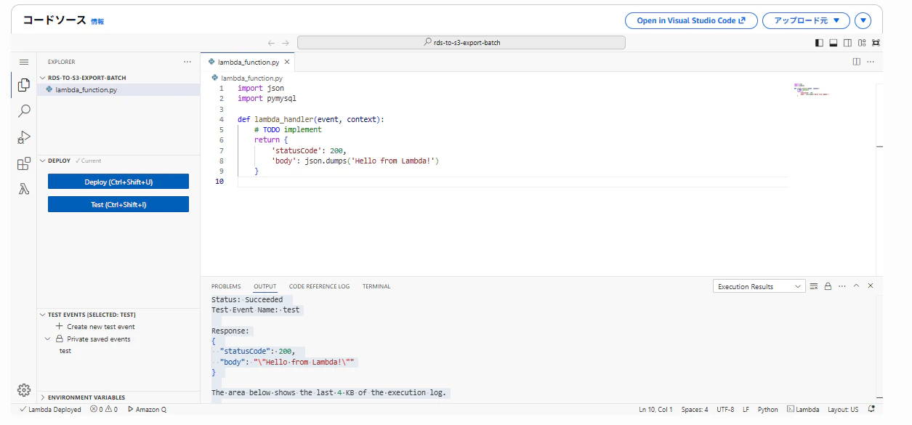Select the saved 'test' event
The height and width of the screenshot is (425, 912).
[x=65, y=351]
